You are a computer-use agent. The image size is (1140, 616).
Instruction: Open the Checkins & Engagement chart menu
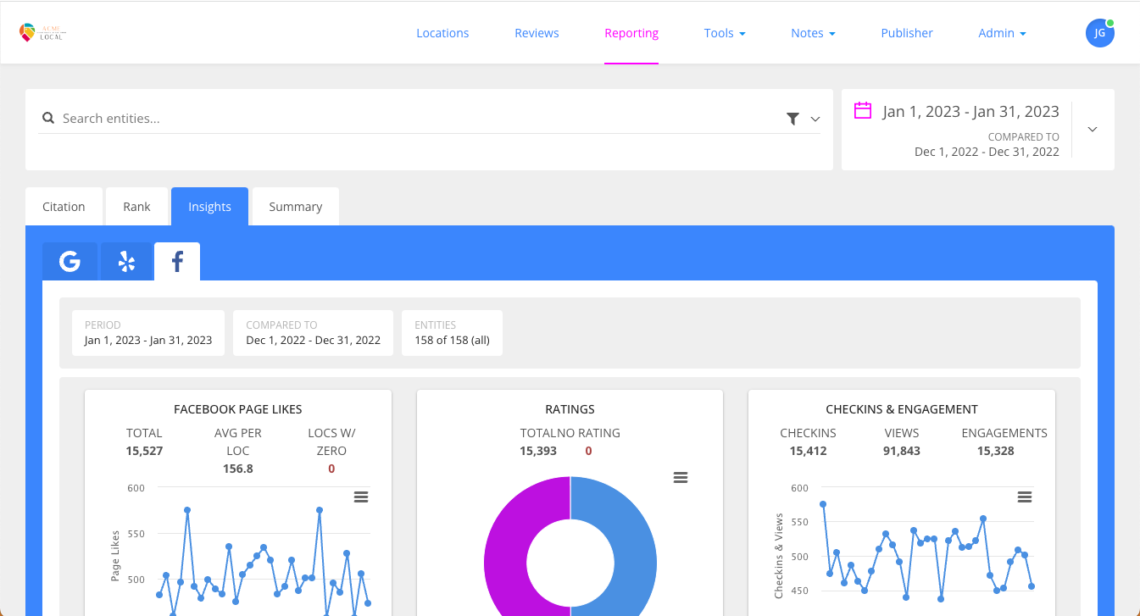(1025, 497)
